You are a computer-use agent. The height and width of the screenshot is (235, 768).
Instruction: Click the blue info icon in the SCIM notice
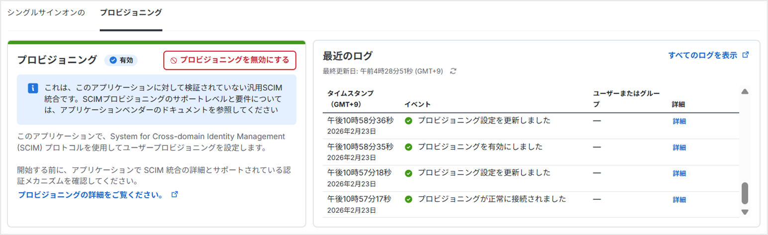[x=32, y=88]
